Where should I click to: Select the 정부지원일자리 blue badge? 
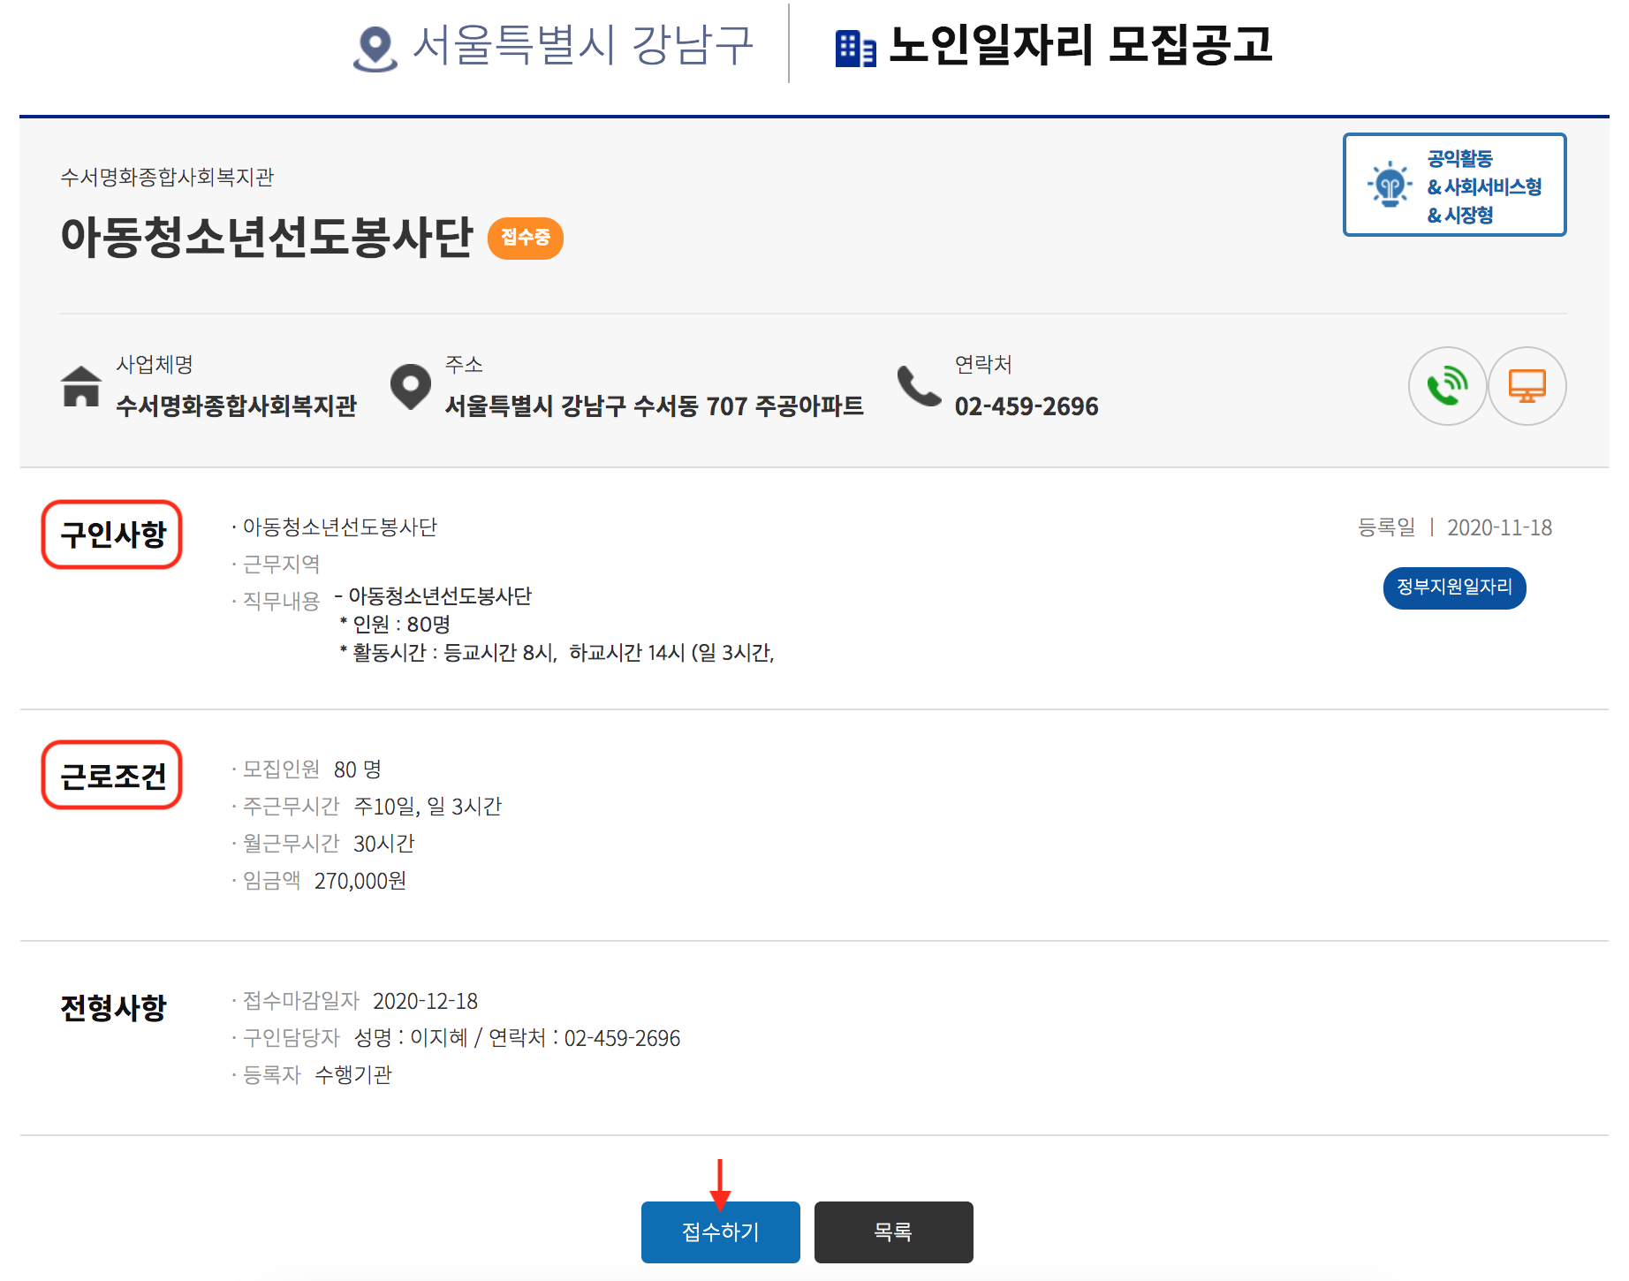[1454, 588]
